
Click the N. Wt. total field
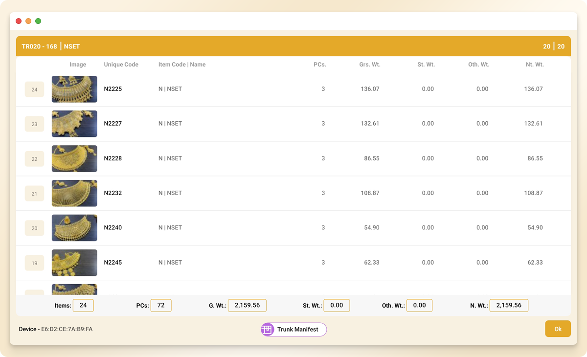509,306
